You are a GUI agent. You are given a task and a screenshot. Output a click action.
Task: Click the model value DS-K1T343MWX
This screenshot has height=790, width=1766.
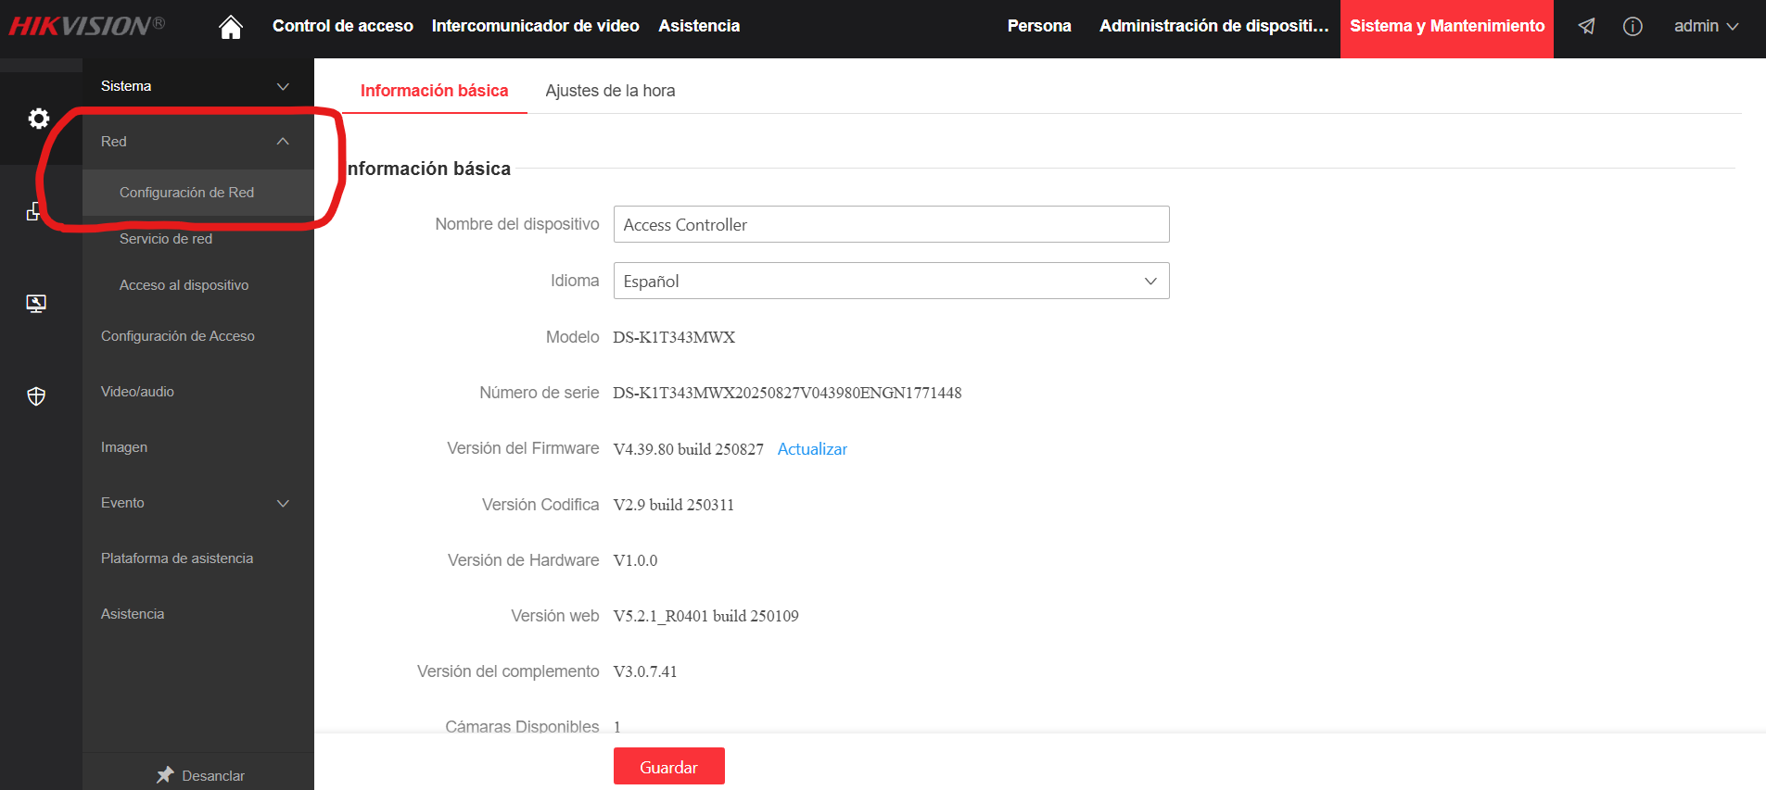coord(674,337)
